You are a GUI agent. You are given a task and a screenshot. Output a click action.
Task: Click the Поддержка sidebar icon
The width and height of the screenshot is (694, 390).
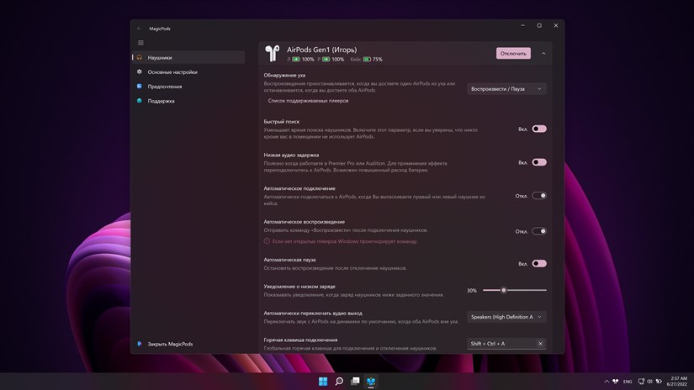tap(140, 101)
